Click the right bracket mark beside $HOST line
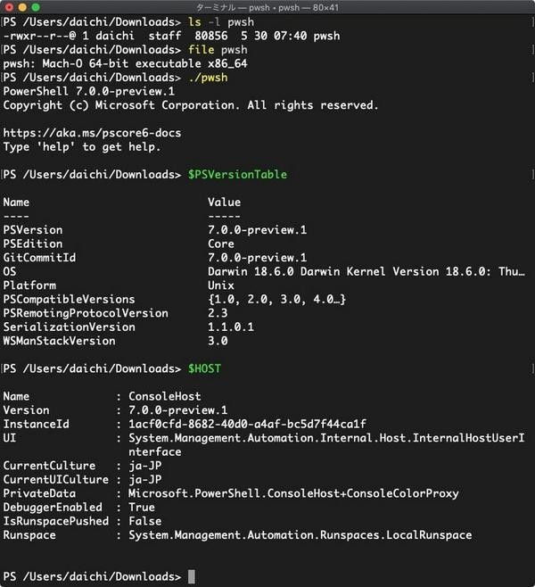This screenshot has width=535, height=587. [x=532, y=368]
